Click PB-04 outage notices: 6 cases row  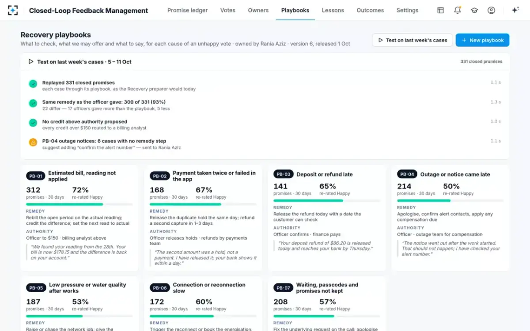point(265,144)
